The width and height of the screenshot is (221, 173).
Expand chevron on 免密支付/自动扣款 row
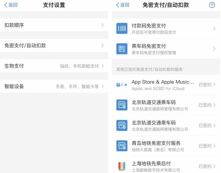click(x=102, y=45)
